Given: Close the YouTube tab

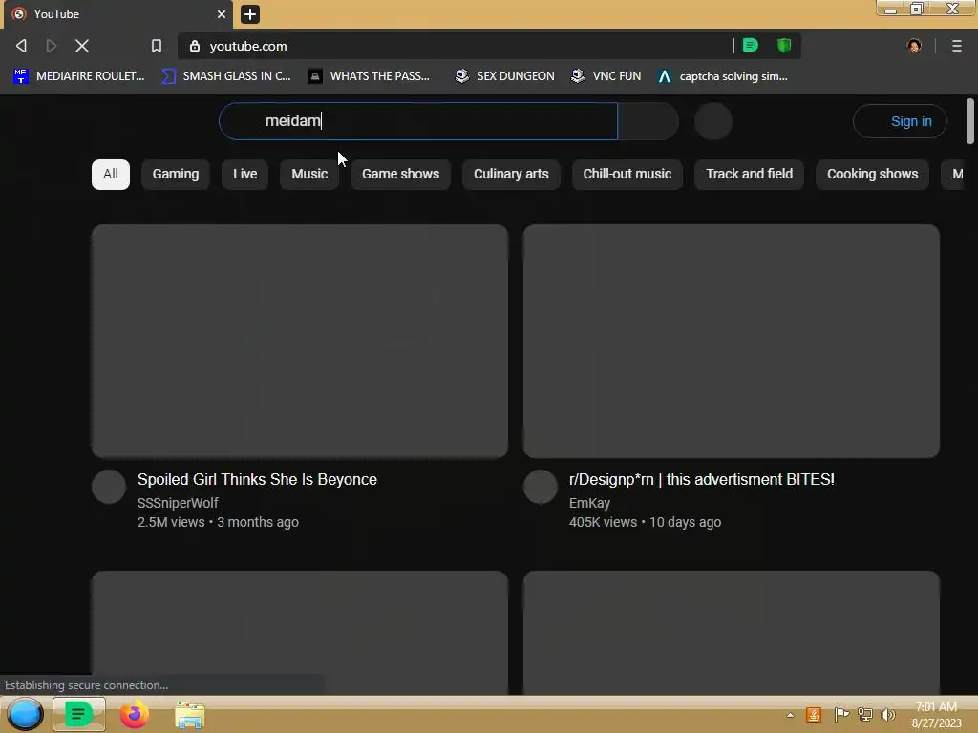Looking at the screenshot, I should click(x=222, y=13).
